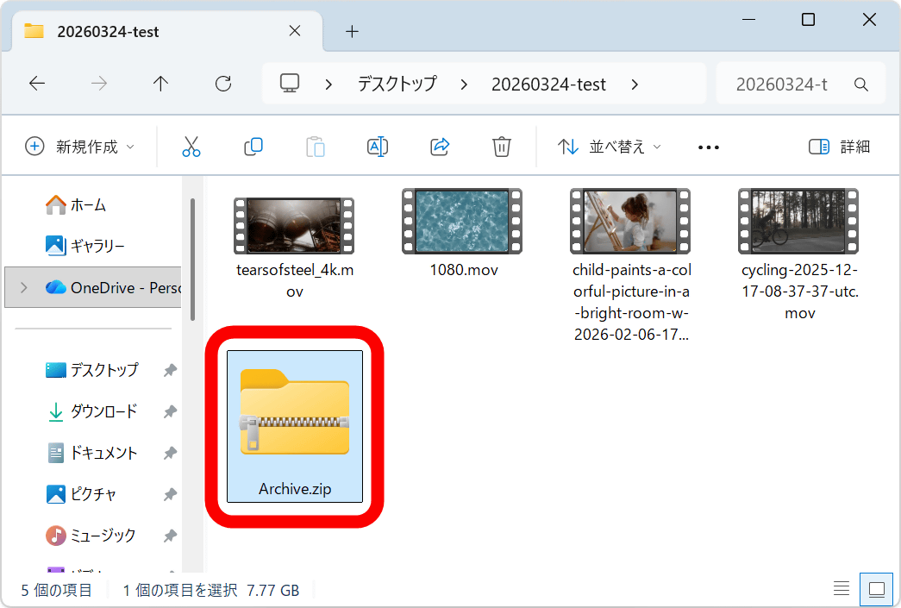
Task: Open the 並べ替え sort dropdown
Action: point(610,147)
